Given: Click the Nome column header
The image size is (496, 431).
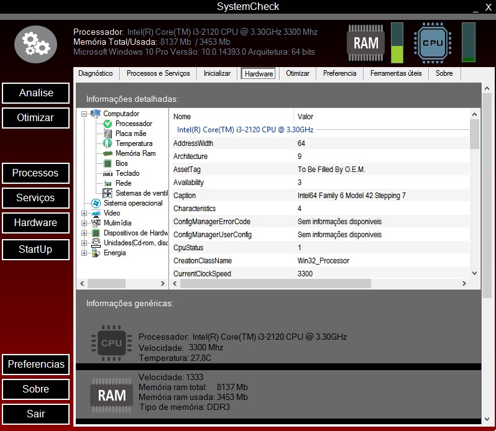Looking at the screenshot, I should [x=233, y=117].
